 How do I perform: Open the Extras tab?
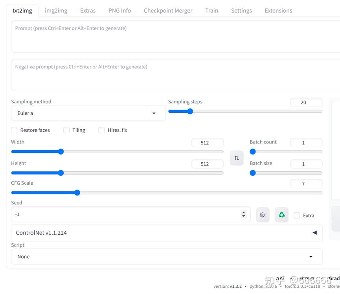[x=88, y=11]
